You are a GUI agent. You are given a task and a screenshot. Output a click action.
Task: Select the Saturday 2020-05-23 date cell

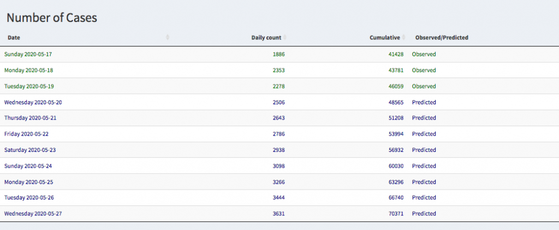click(29, 150)
